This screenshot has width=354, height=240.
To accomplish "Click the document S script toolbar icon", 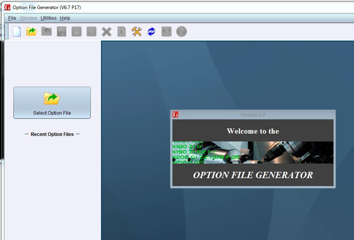I will pyautogui.click(x=122, y=32).
